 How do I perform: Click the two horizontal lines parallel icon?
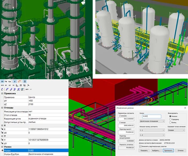21,85
